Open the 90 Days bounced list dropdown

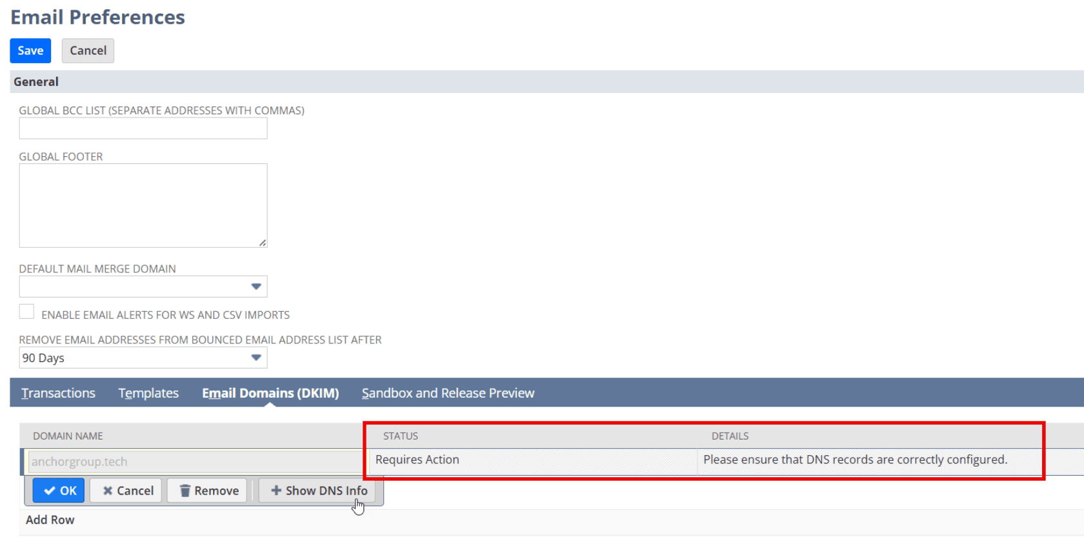pos(143,358)
